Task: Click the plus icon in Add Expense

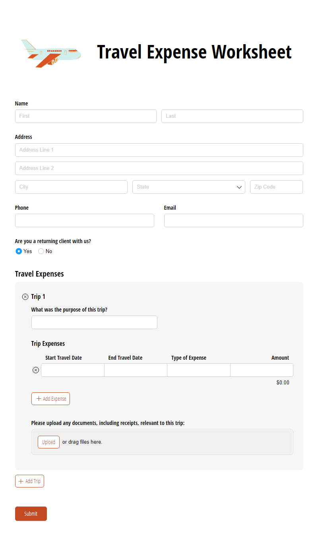Action: (x=39, y=399)
